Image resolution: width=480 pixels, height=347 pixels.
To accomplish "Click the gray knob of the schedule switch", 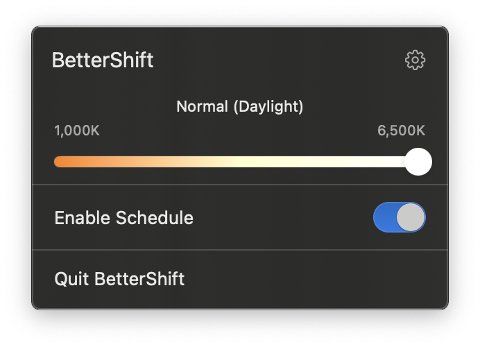I will [x=410, y=218].
